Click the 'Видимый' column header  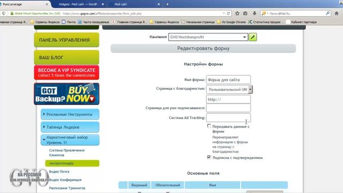(x=139, y=185)
